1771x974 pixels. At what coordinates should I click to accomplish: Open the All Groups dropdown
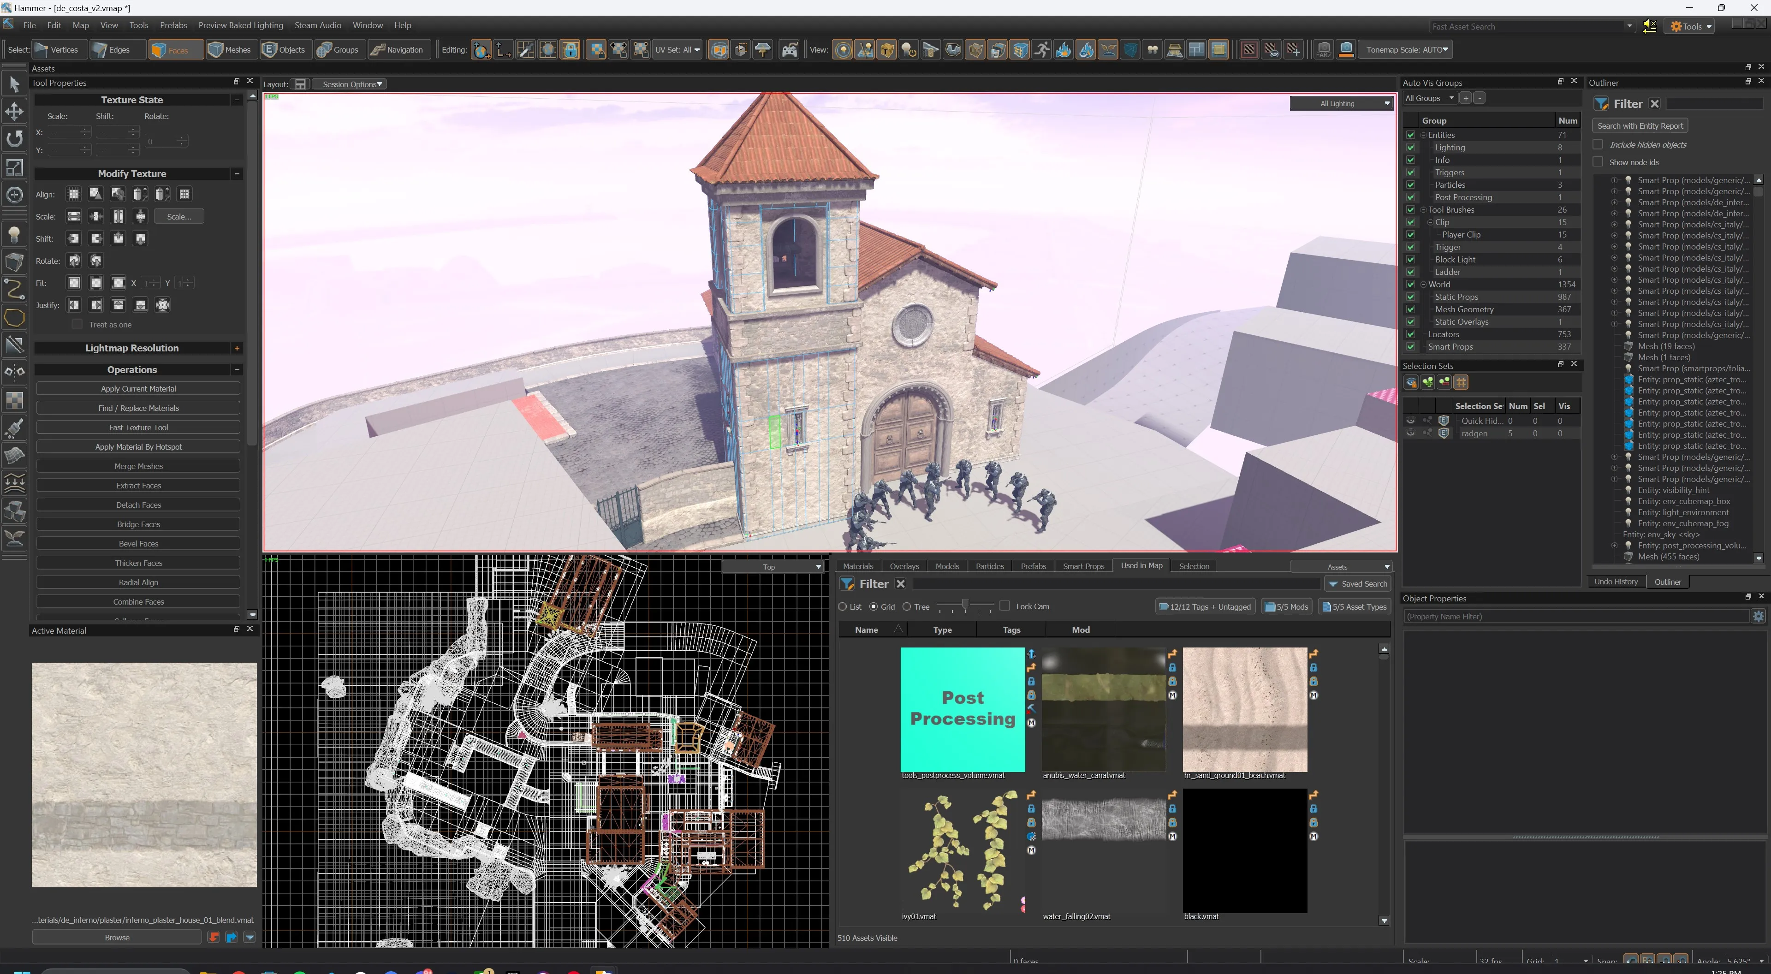(1429, 98)
